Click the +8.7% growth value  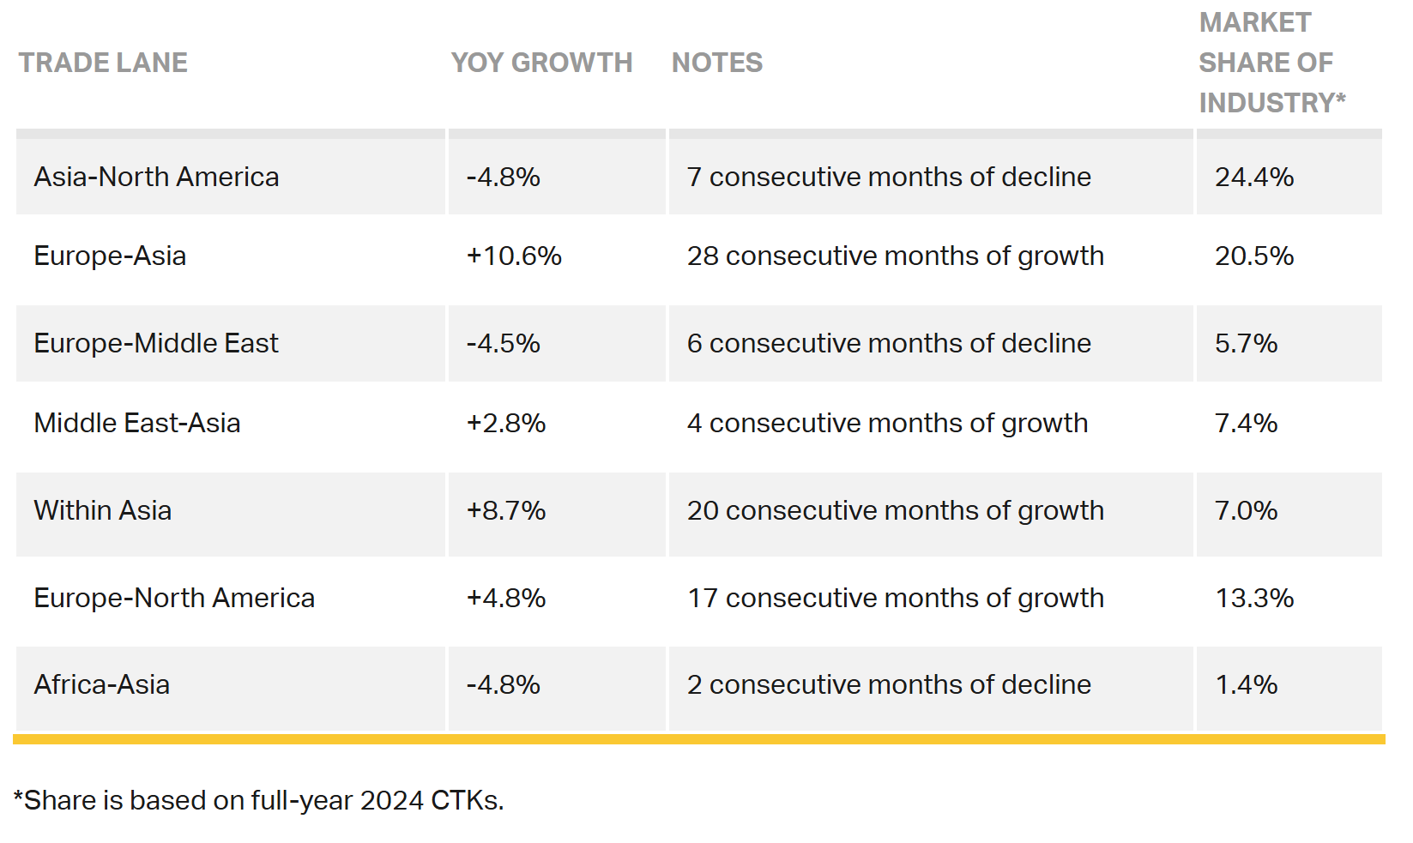pyautogui.click(x=506, y=510)
